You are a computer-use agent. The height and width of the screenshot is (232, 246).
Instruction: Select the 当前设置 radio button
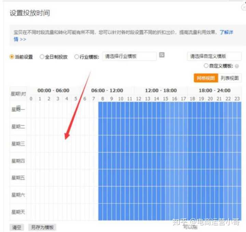tap(12, 57)
